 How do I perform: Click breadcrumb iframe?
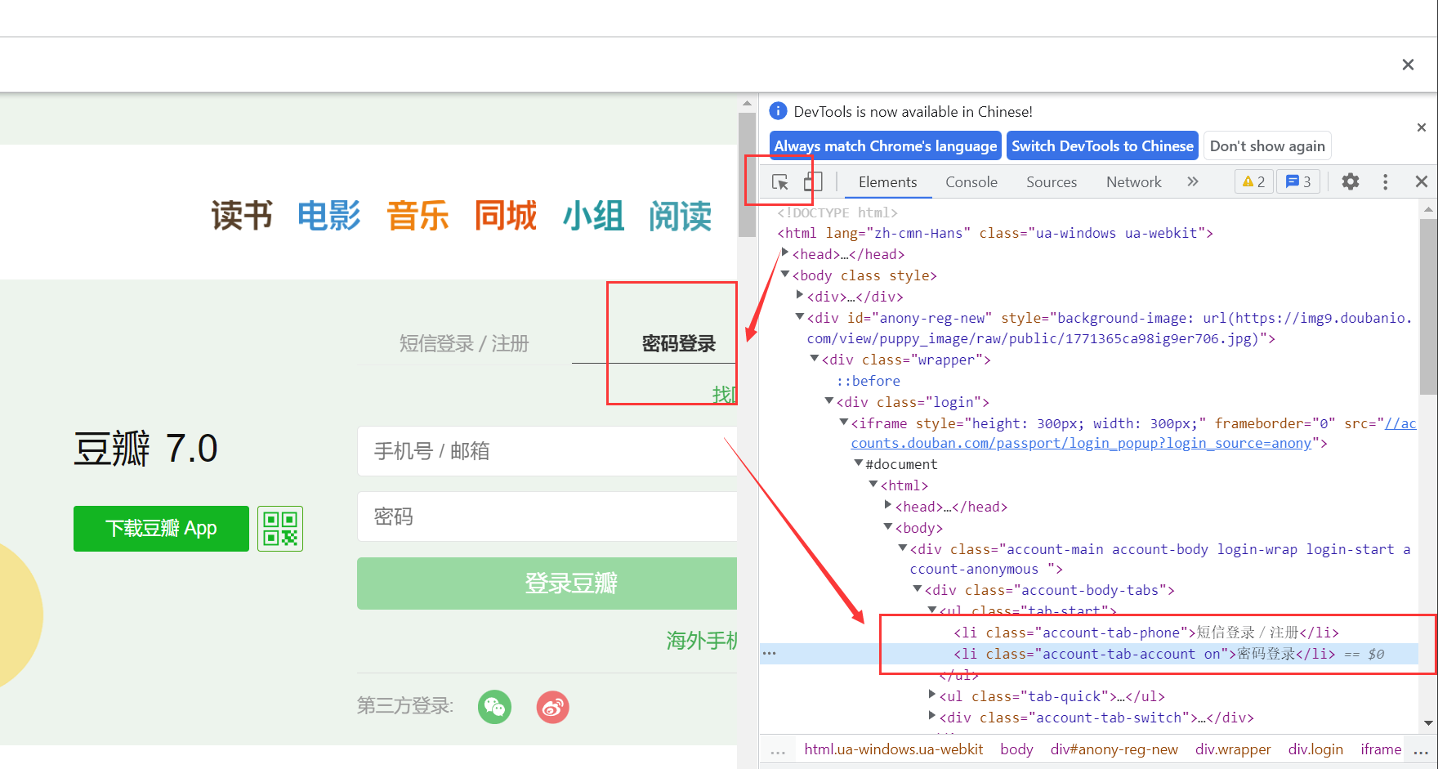pos(1381,749)
